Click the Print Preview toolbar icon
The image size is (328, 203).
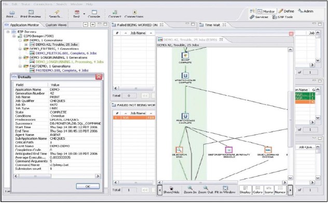31,12
